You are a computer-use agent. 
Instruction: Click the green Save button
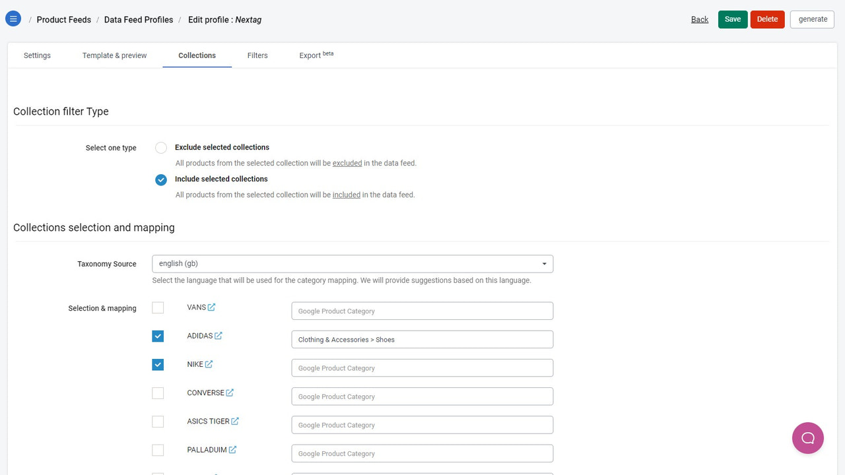(733, 19)
